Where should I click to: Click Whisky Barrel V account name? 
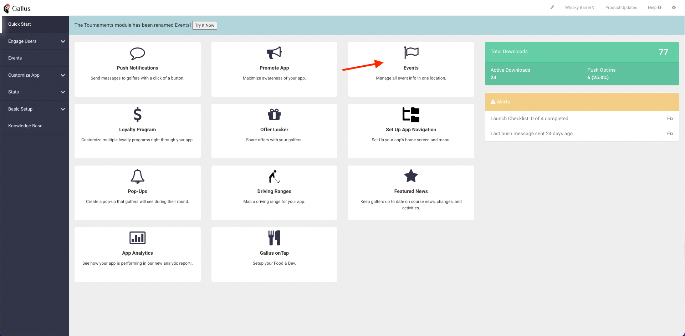[x=579, y=7]
